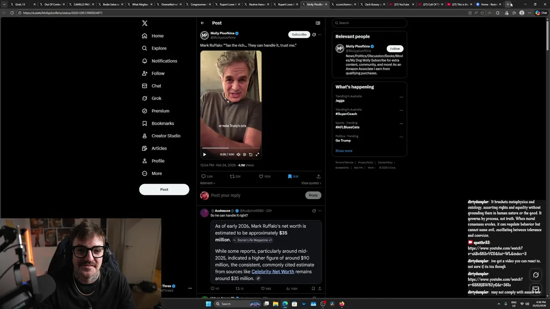This screenshot has height=309, width=550.
Task: Subscribe to Molly Ploofkins
Action: (299, 34)
